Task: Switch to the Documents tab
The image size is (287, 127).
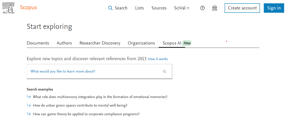Action: [x=38, y=43]
